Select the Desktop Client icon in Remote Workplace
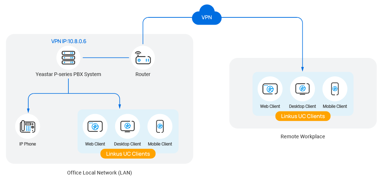This screenshot has height=181, width=383. click(302, 89)
